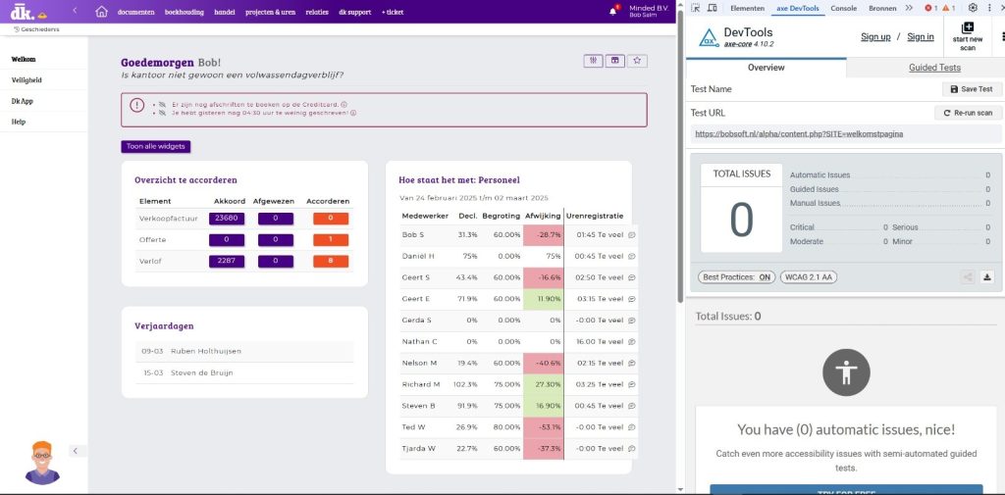
Task: Activate the inspect element picker icon
Action: pos(696,8)
